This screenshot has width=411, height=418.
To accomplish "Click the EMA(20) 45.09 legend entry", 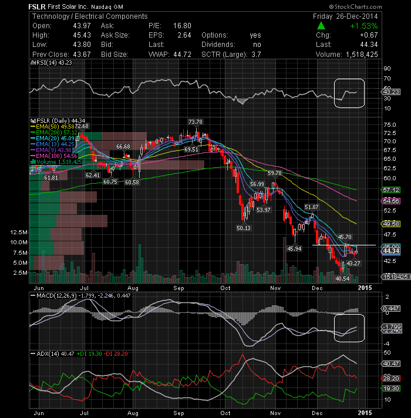I will click(x=55, y=139).
